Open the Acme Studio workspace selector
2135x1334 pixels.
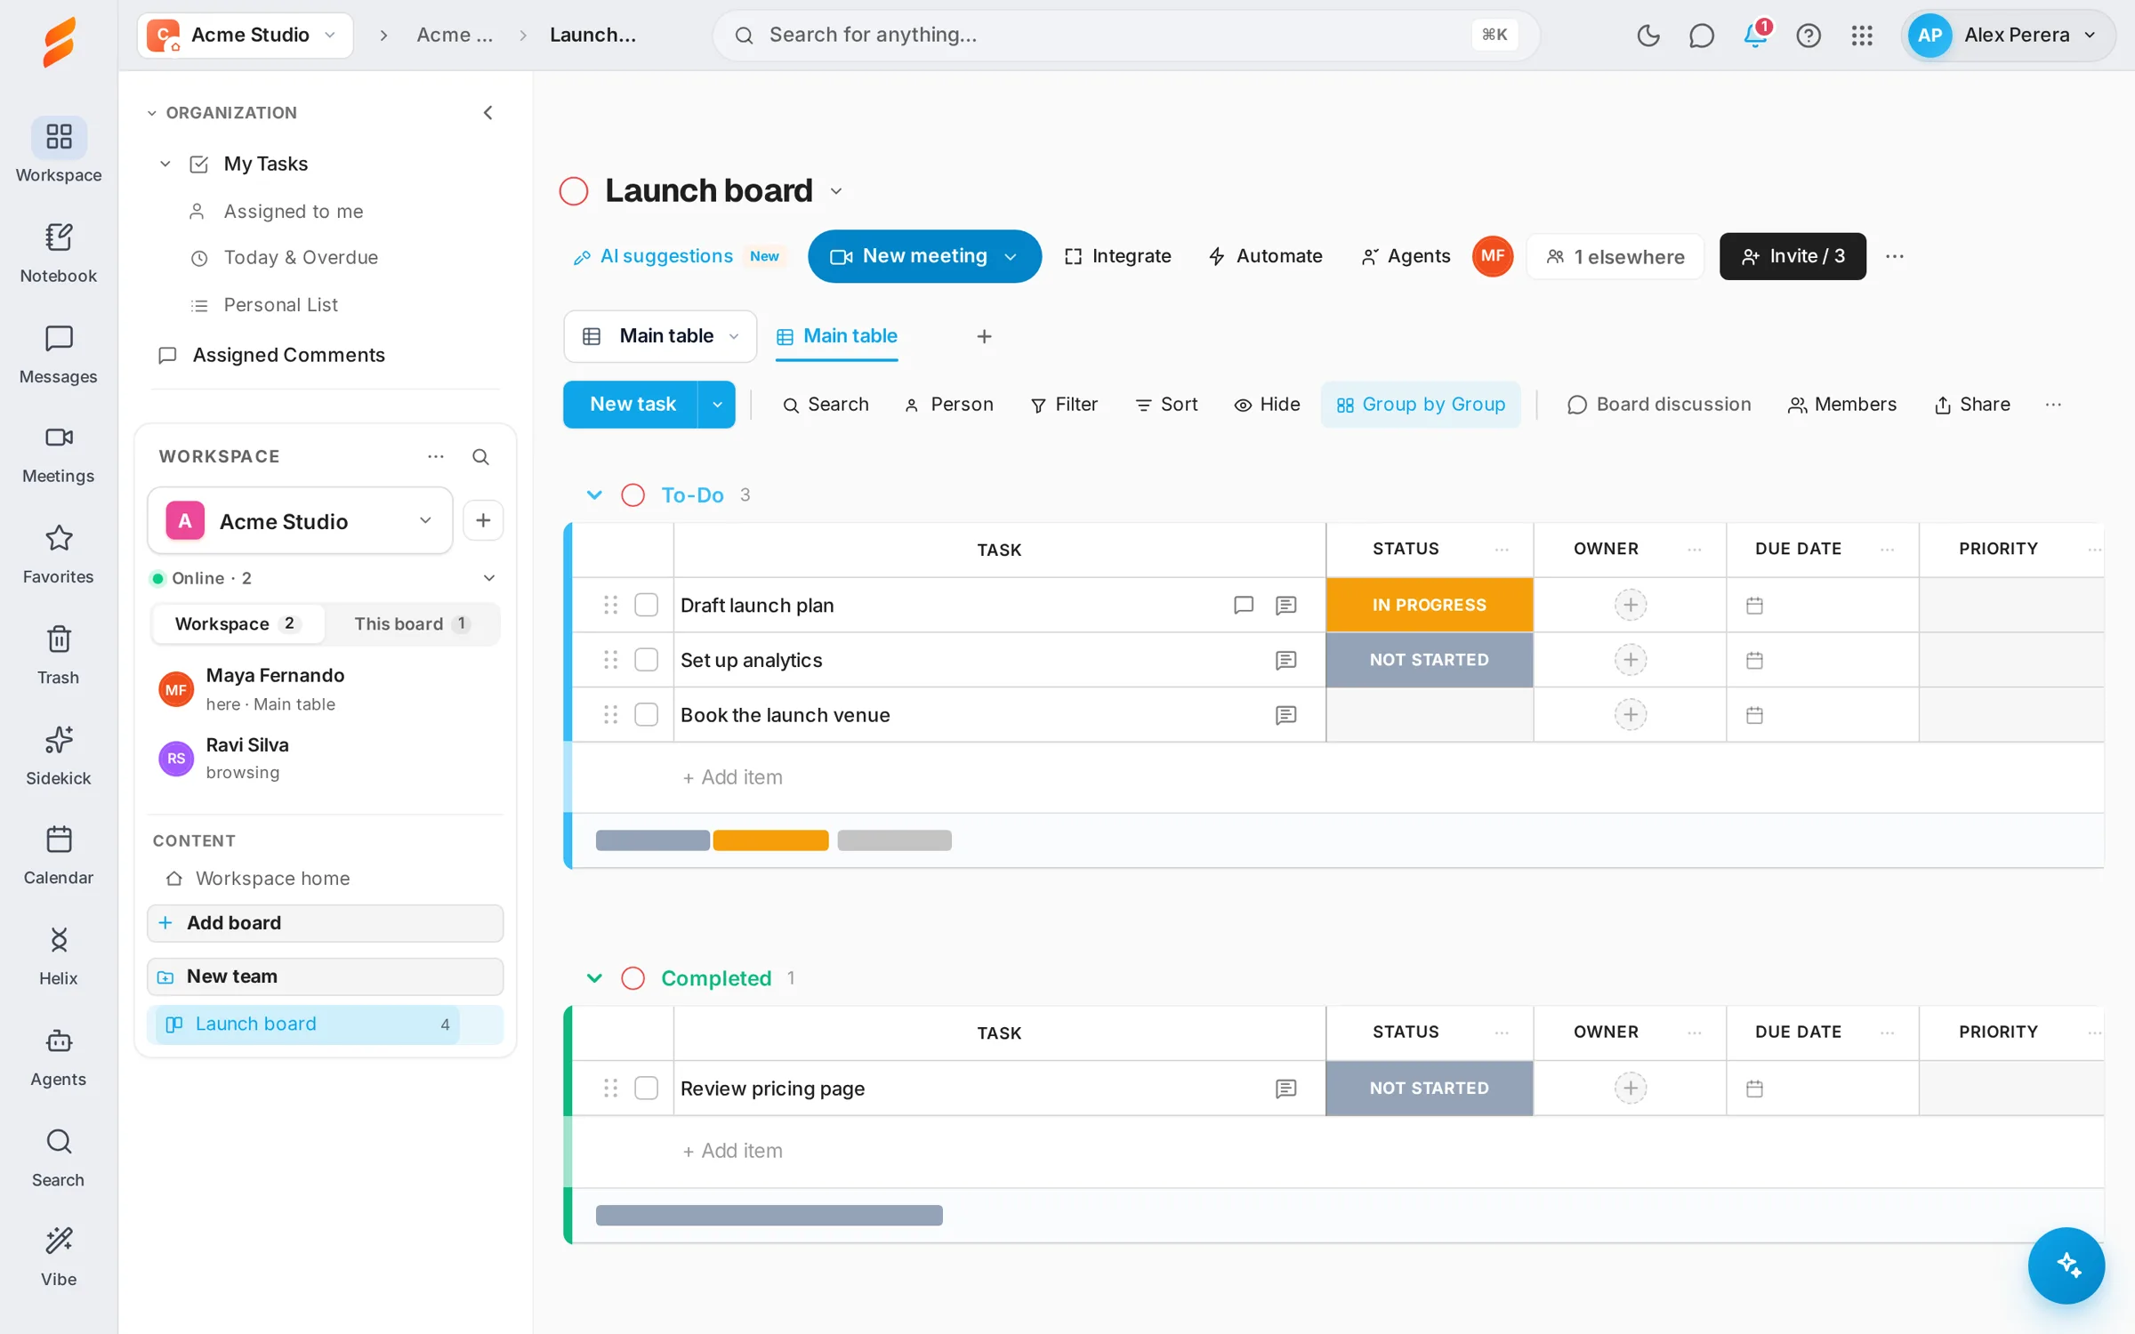pyautogui.click(x=300, y=521)
